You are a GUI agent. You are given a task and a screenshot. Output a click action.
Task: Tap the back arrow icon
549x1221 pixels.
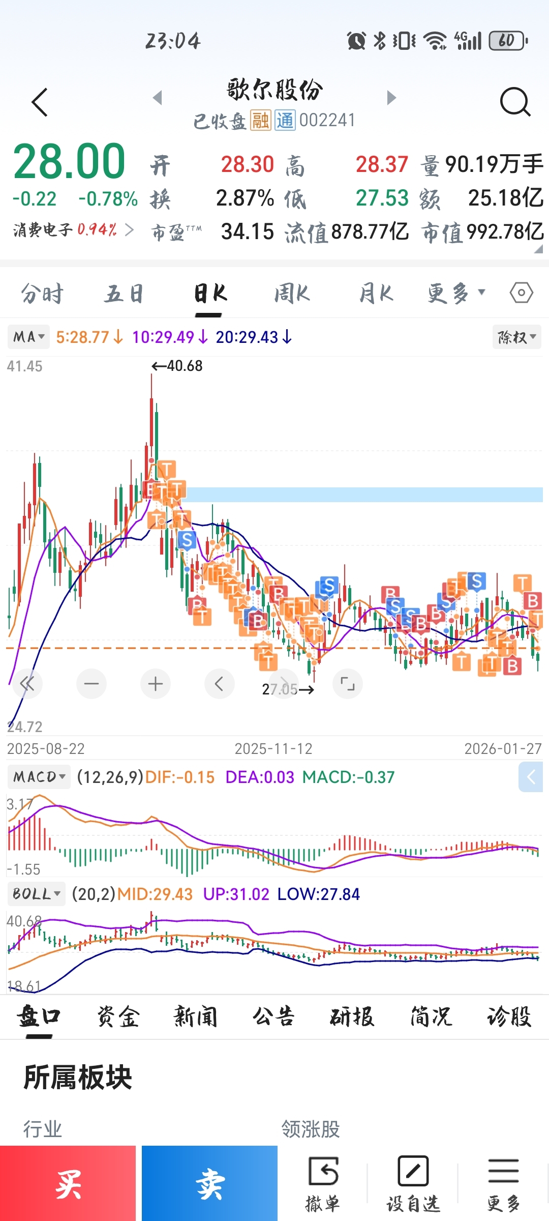pos(40,102)
